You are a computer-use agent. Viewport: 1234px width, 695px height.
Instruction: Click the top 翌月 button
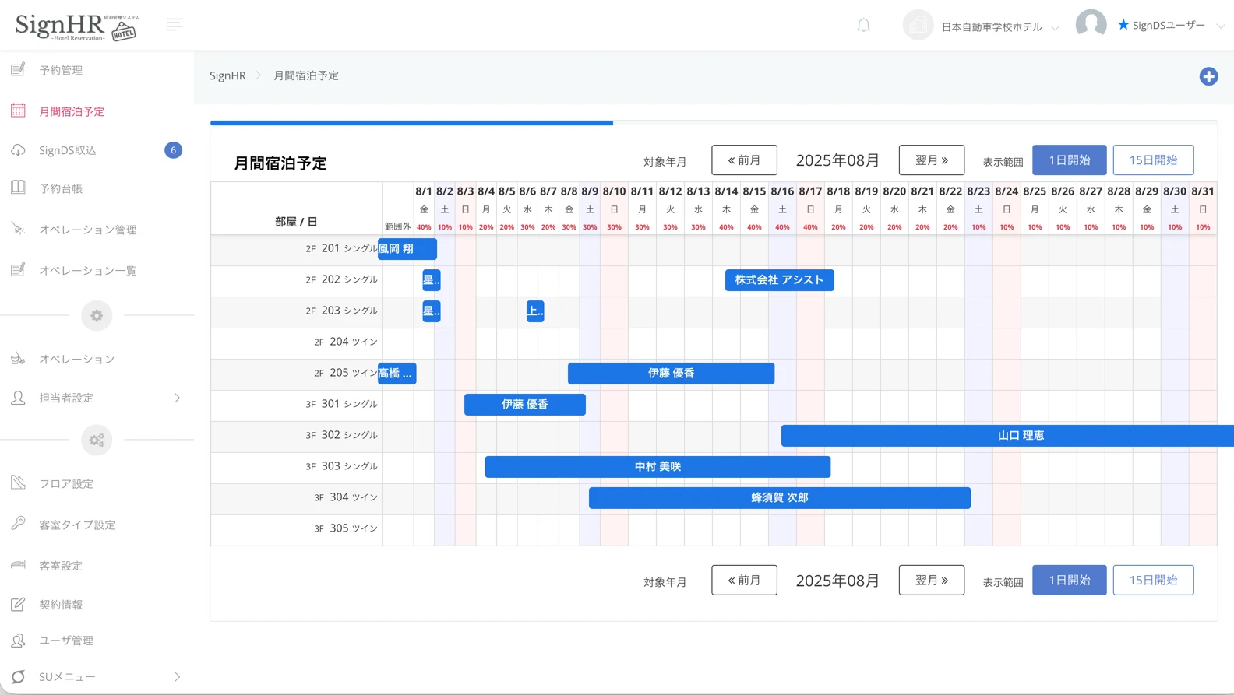(x=931, y=160)
